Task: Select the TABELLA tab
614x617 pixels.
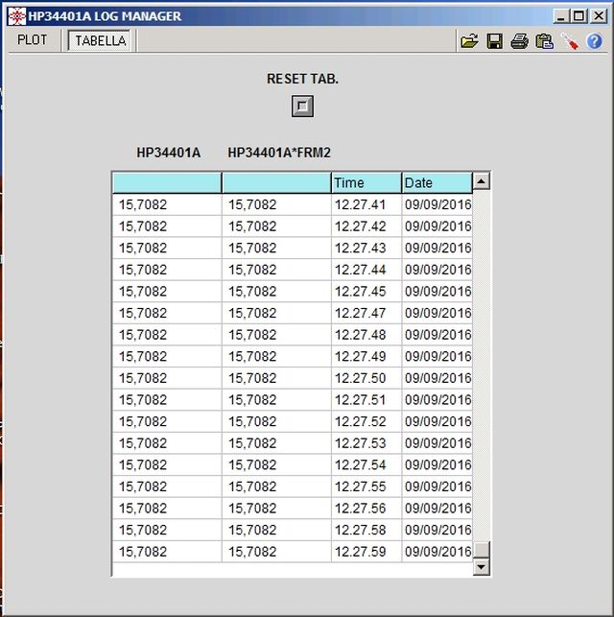Action: click(x=101, y=40)
